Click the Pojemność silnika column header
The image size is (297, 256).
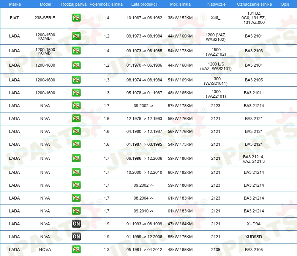(106, 4)
